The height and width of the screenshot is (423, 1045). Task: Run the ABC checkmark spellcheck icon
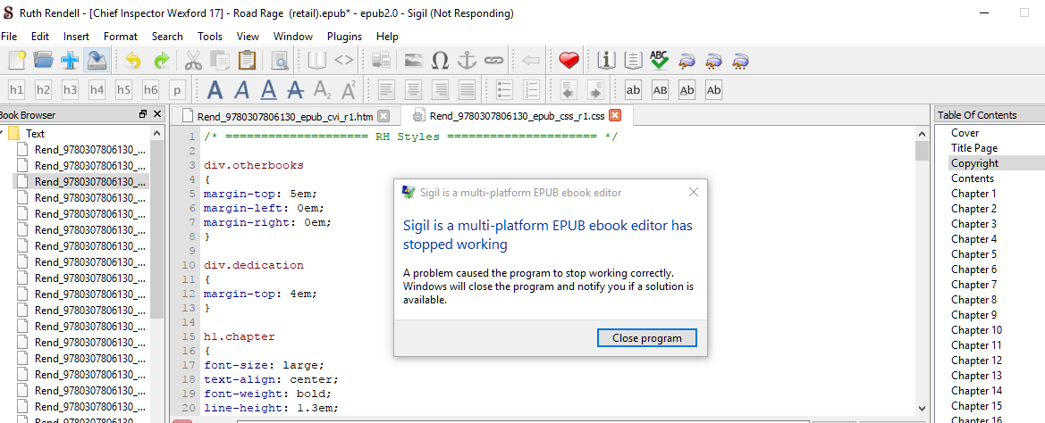coord(659,61)
